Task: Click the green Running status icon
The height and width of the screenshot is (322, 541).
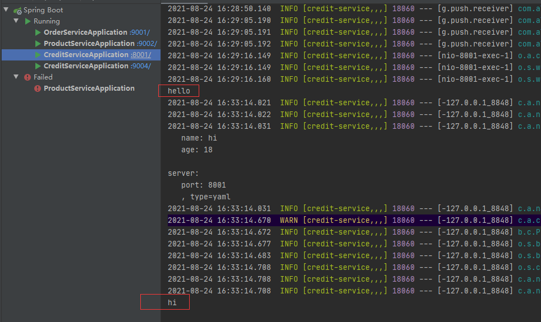Action: tap(27, 21)
